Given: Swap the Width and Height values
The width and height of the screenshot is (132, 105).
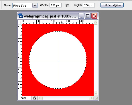Looking at the screenshot, I should pyautogui.click(x=67, y=5).
